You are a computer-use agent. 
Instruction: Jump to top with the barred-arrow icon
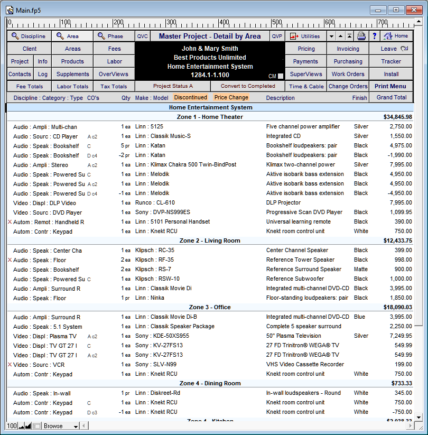[349, 36]
